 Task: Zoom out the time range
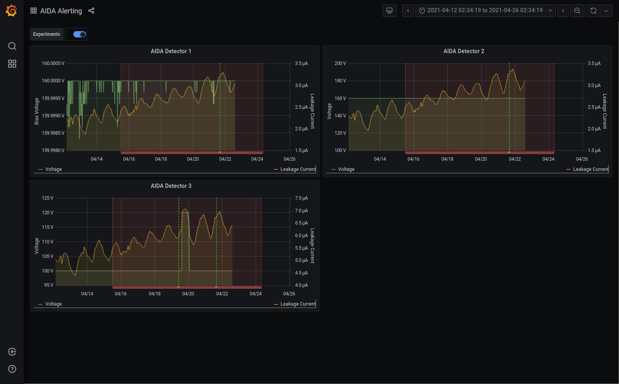[x=577, y=11]
